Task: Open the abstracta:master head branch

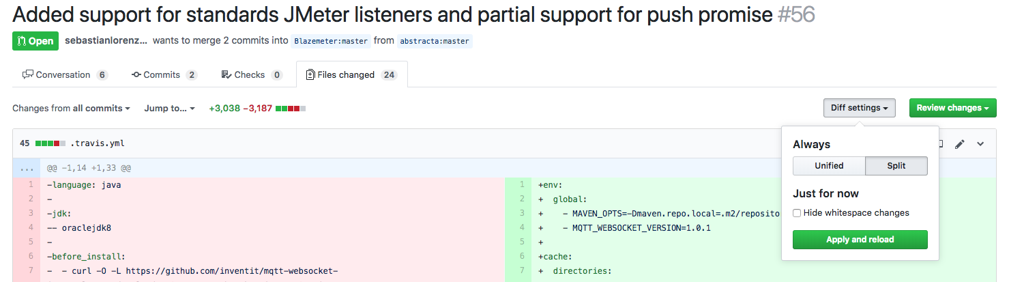Action: 435,41
